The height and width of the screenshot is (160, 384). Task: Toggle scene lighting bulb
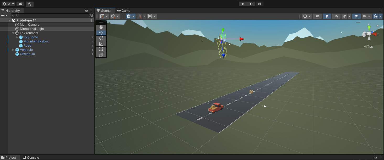coord(327,16)
